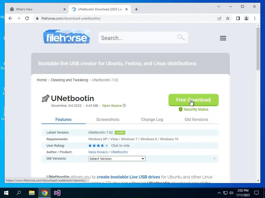Click the scrollbar up arrow

pyautogui.click(x=258, y=26)
